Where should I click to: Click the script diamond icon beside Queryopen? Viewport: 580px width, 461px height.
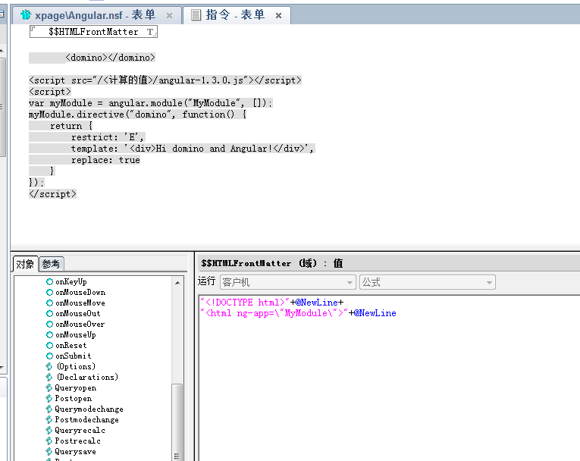pos(49,387)
